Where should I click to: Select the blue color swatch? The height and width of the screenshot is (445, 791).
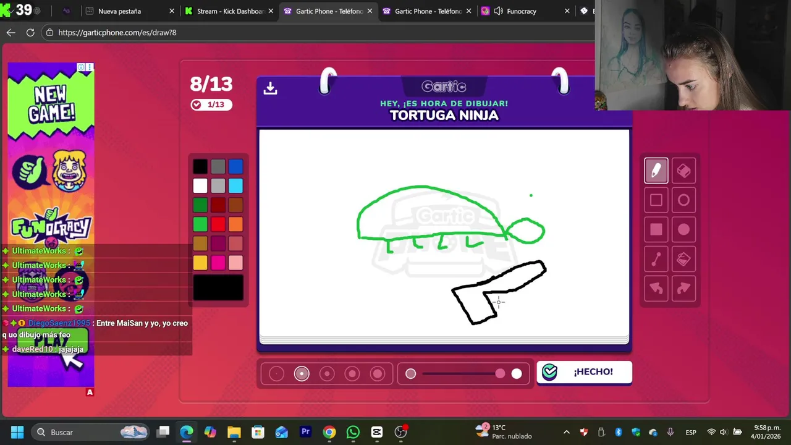(x=235, y=166)
